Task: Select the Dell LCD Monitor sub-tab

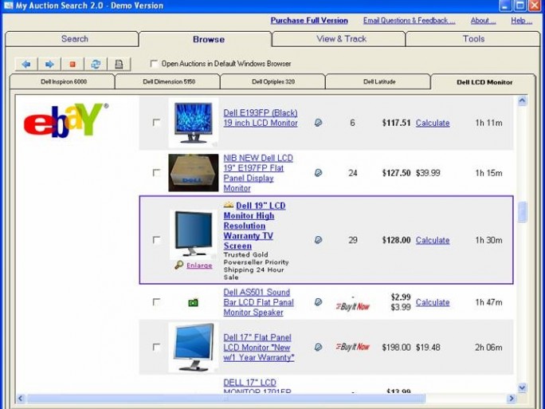Action: point(484,82)
